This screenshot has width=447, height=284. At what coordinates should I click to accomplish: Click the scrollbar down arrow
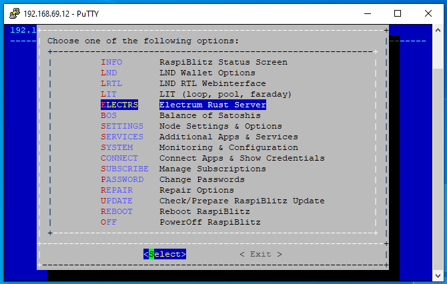click(x=438, y=275)
